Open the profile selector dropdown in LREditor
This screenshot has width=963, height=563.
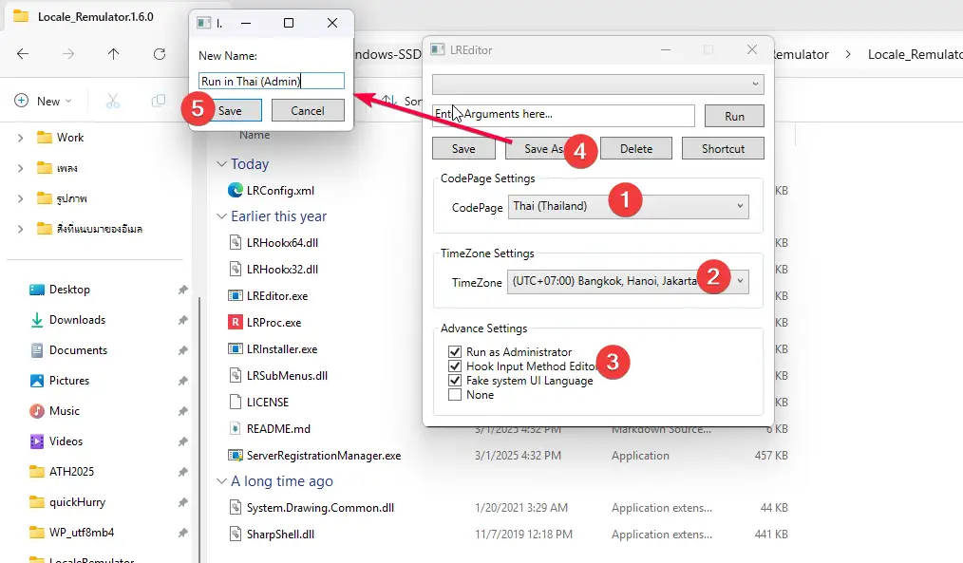click(598, 84)
